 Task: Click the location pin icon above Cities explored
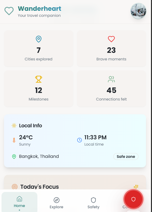point(38,39)
